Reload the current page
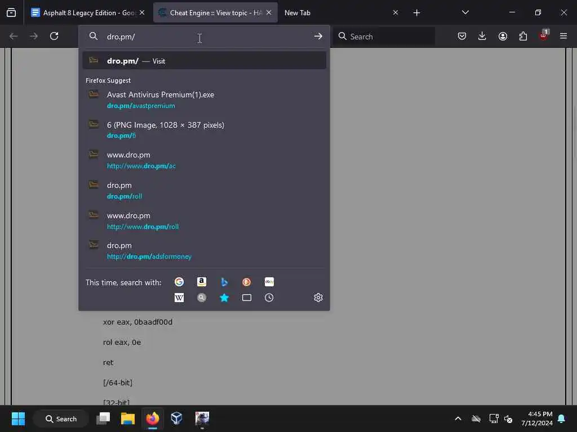The width and height of the screenshot is (577, 432). [x=54, y=36]
